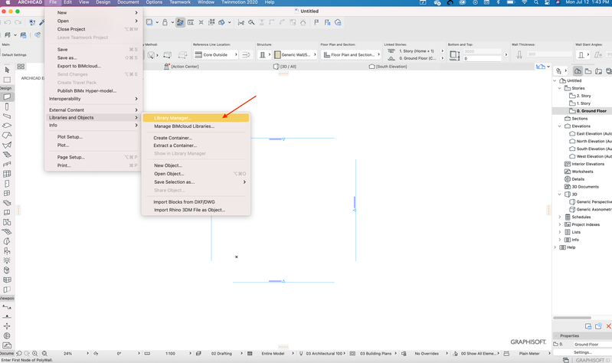Select the Slab tool in toolbox
612x363 pixels.
coord(7,126)
